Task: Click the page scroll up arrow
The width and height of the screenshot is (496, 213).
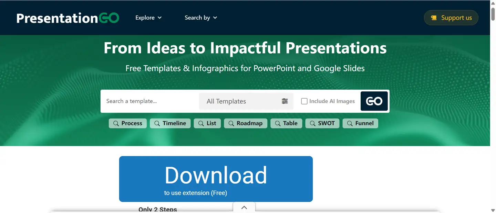Action: click(493, 3)
